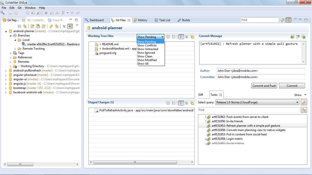Open the Show dropdown in Tasks panel
312x175 pixels.
(x=300, y=95)
